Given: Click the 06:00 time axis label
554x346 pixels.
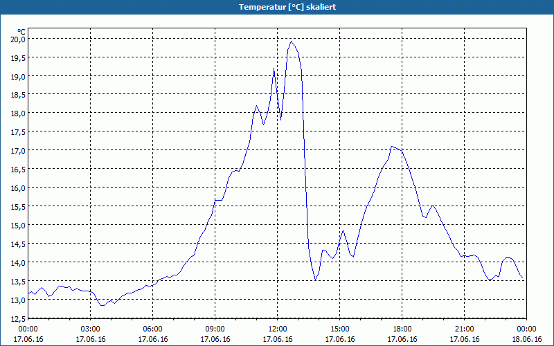Looking at the screenshot, I should pyautogui.click(x=152, y=329).
